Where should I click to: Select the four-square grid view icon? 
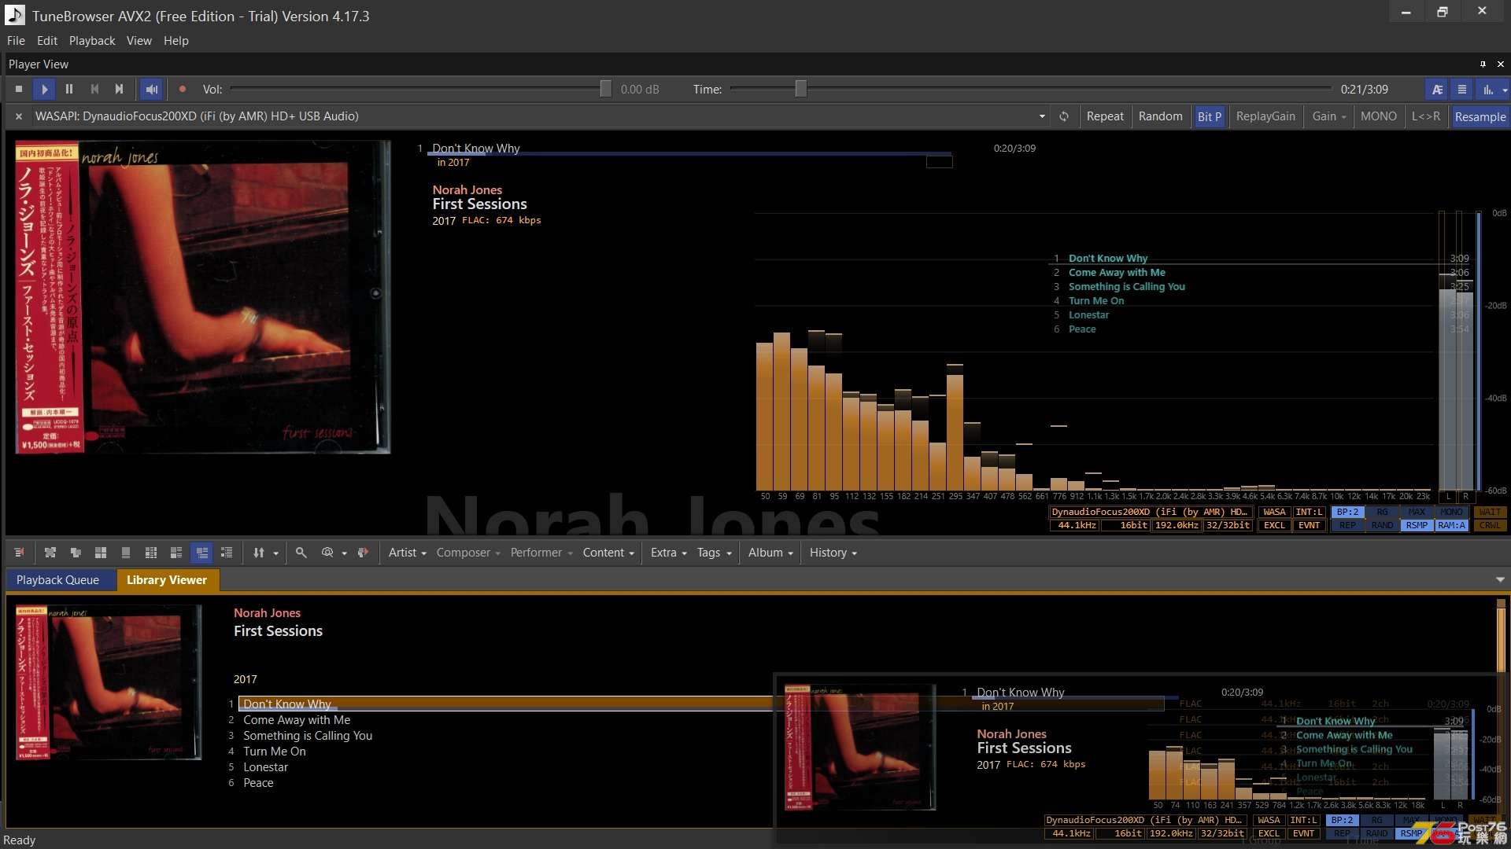pyautogui.click(x=101, y=553)
